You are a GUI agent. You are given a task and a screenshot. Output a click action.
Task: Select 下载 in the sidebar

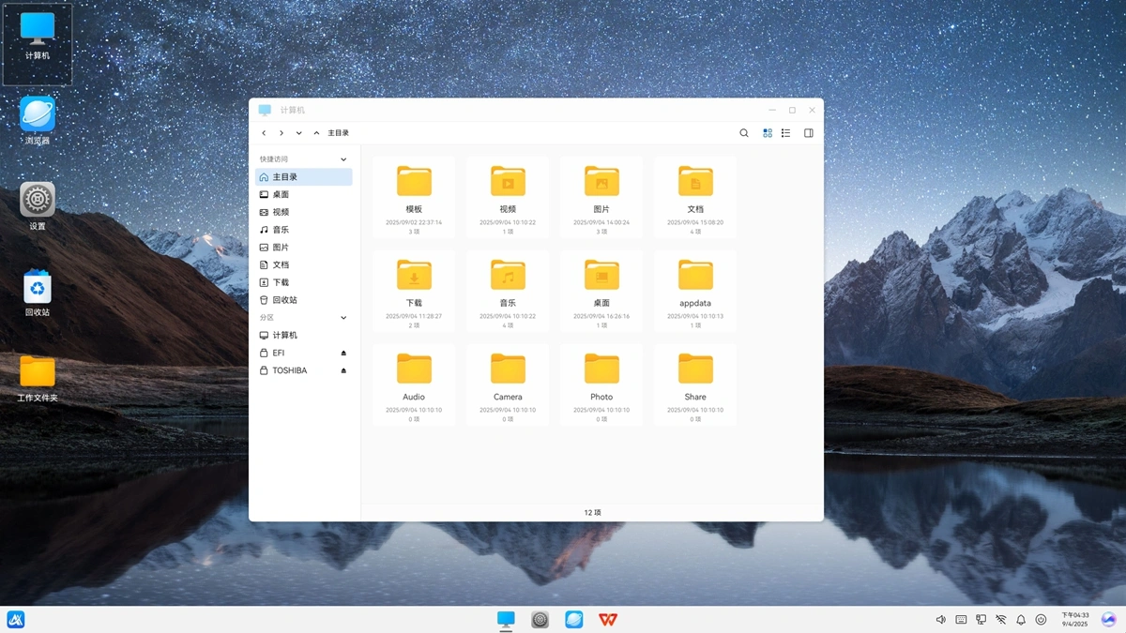coord(281,282)
